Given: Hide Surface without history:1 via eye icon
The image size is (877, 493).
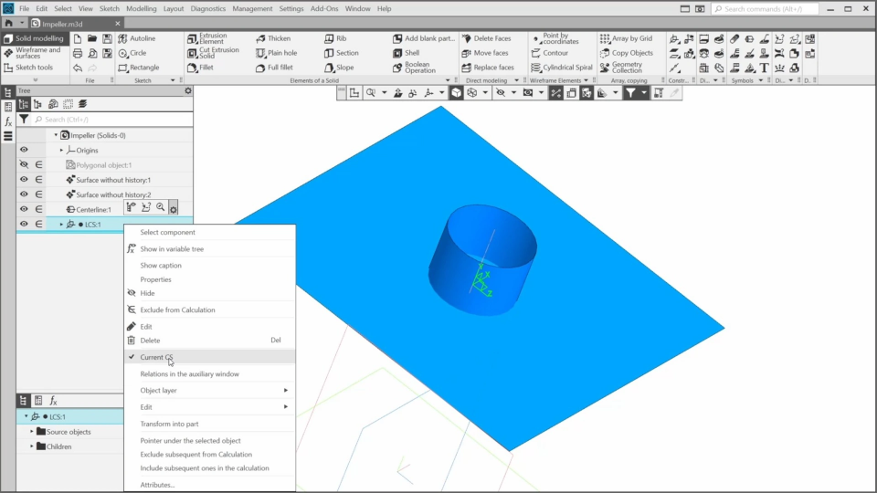Looking at the screenshot, I should (x=24, y=180).
